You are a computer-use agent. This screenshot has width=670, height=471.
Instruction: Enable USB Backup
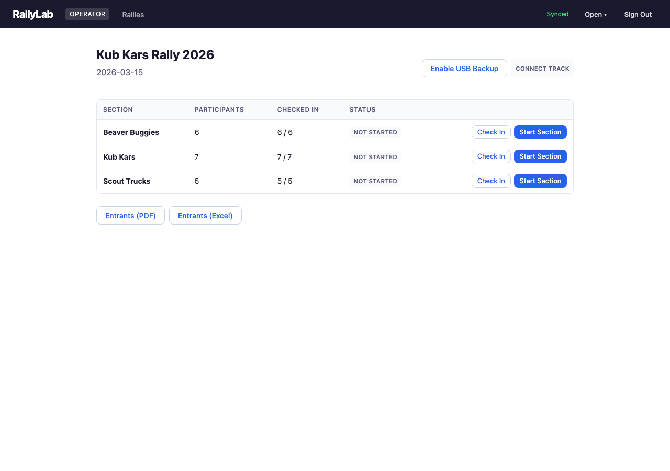(464, 69)
